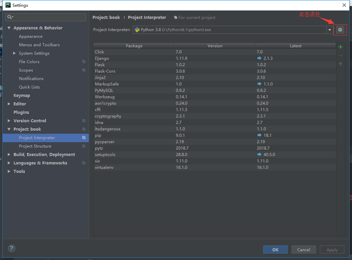Select the virtualenv package row

tap(215, 168)
